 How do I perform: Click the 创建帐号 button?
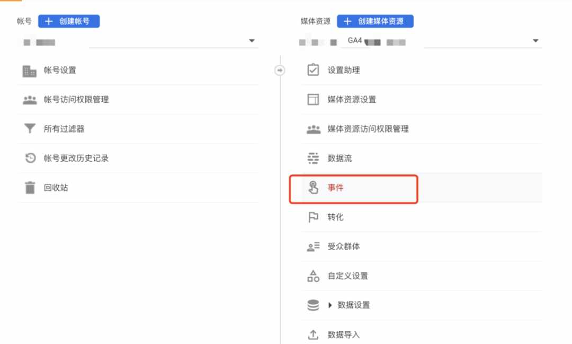click(x=69, y=21)
